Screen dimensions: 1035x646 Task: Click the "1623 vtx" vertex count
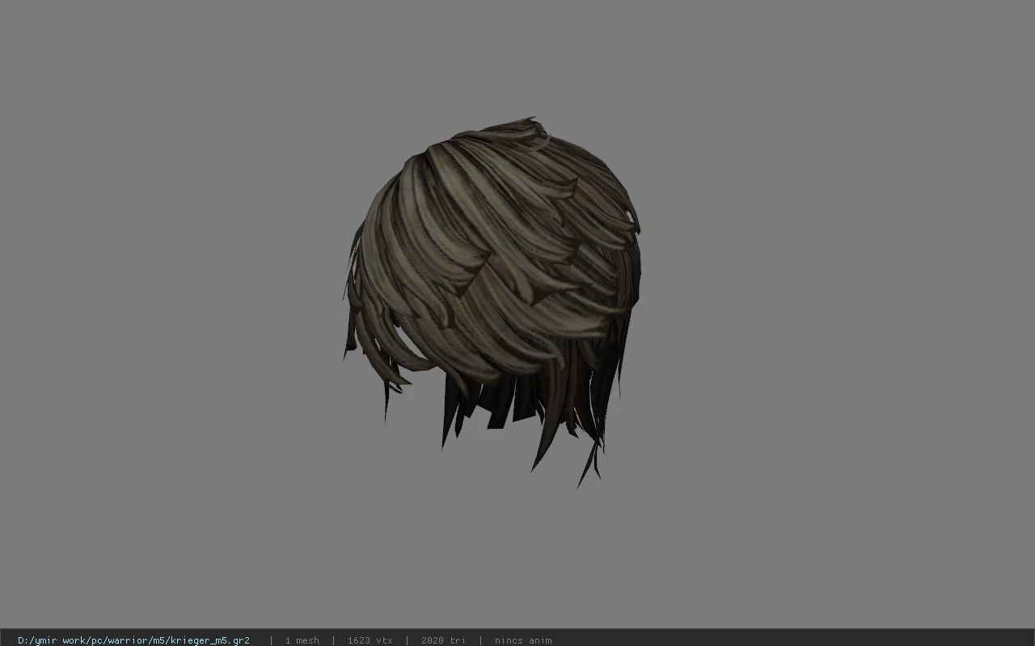[370, 640]
